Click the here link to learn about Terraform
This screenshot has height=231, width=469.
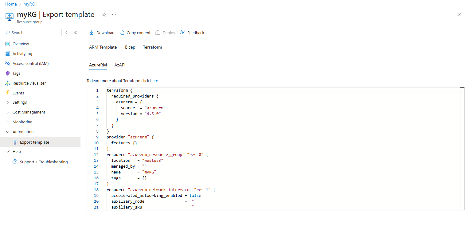(154, 81)
